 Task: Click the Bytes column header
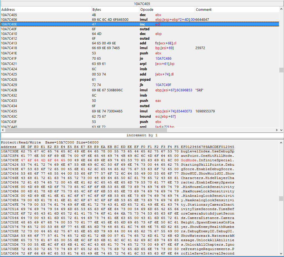[97, 10]
